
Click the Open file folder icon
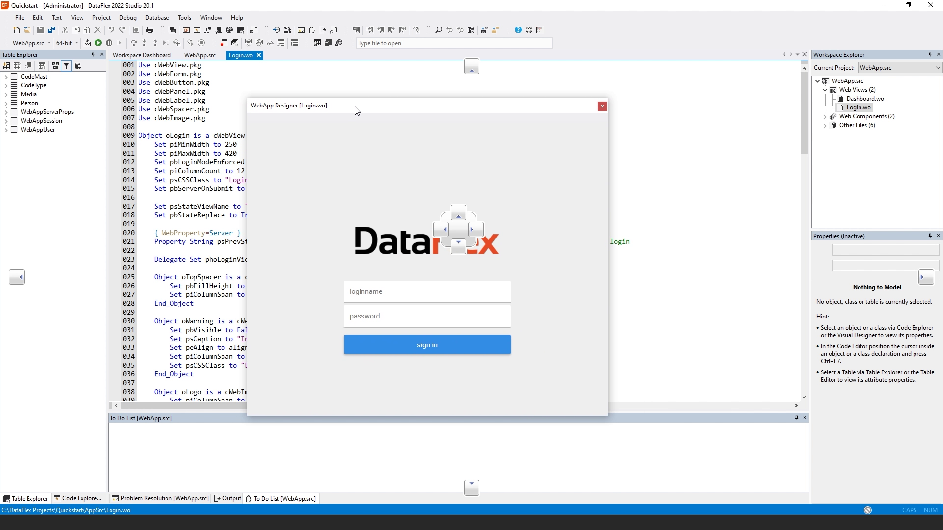click(27, 30)
